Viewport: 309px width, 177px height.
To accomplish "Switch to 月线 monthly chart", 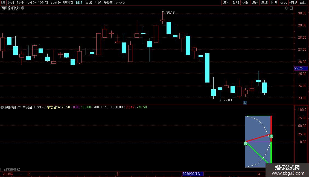I will coord(98,2).
